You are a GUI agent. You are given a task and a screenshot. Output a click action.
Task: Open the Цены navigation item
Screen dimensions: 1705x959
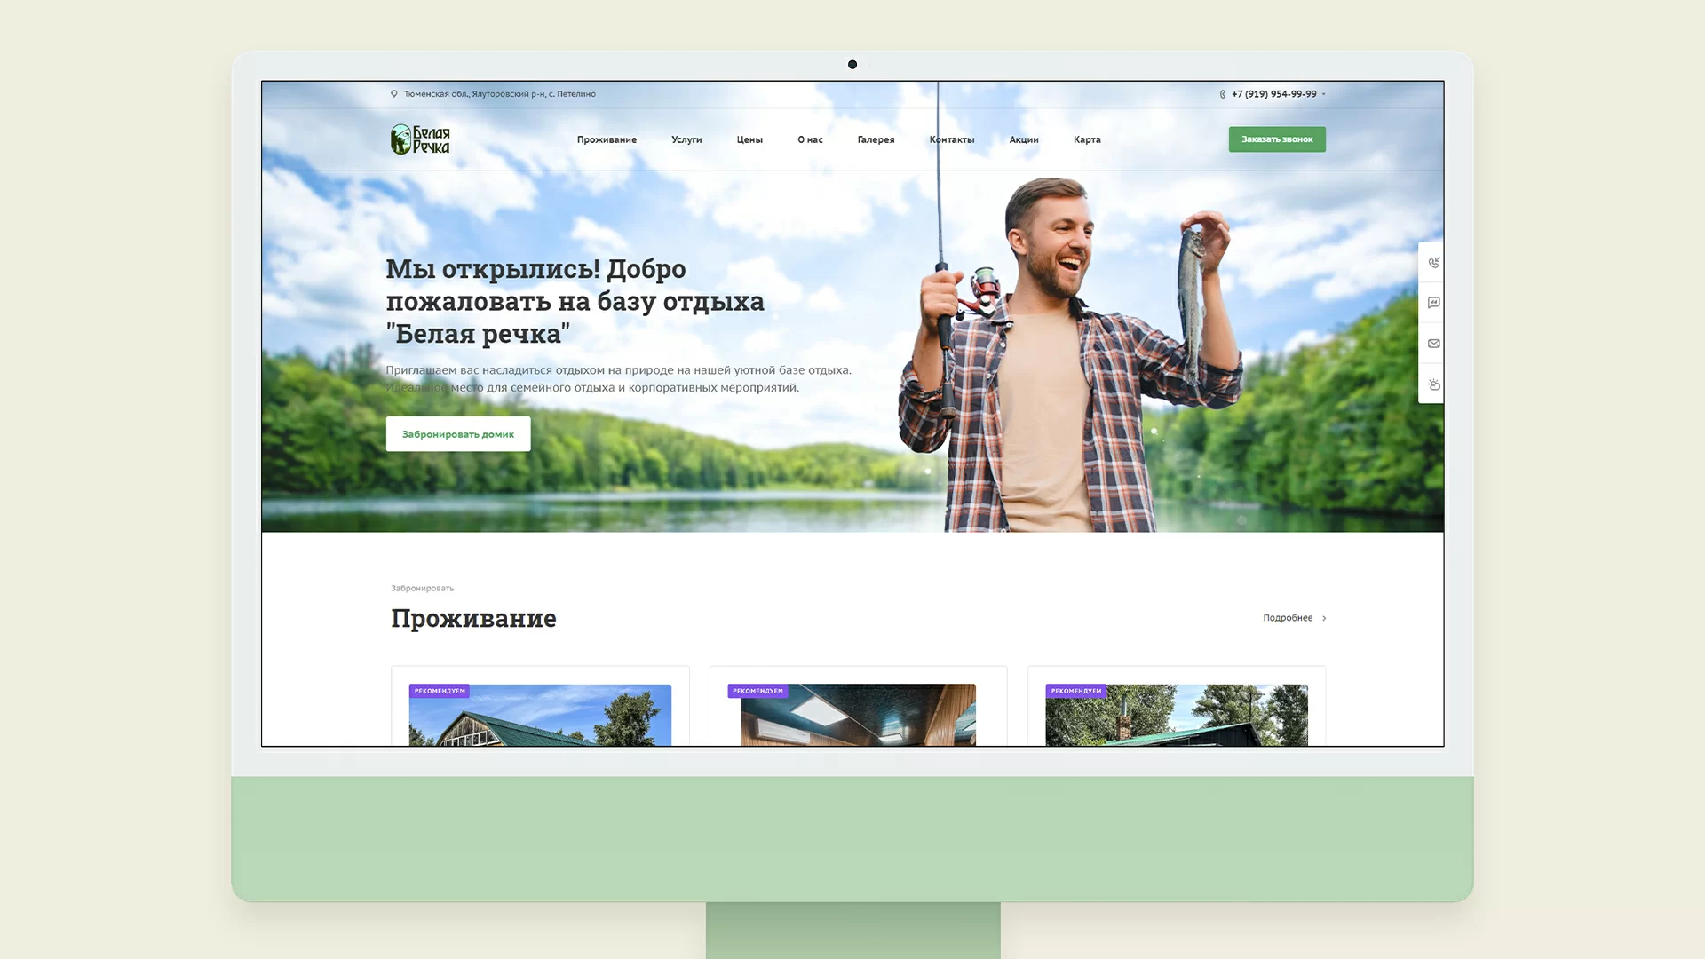click(749, 139)
